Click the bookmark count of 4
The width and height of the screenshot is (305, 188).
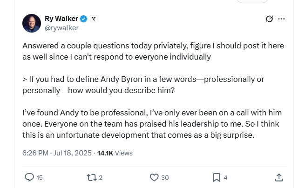pos(225,177)
